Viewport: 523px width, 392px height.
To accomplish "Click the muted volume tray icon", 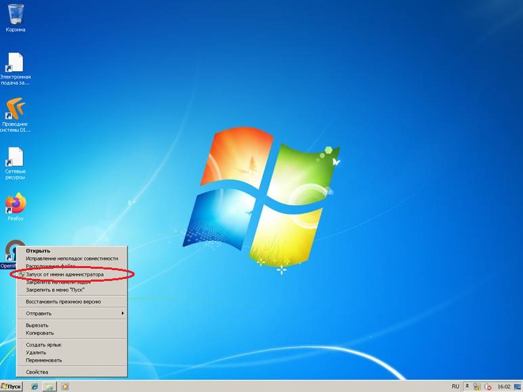I will click(x=488, y=387).
